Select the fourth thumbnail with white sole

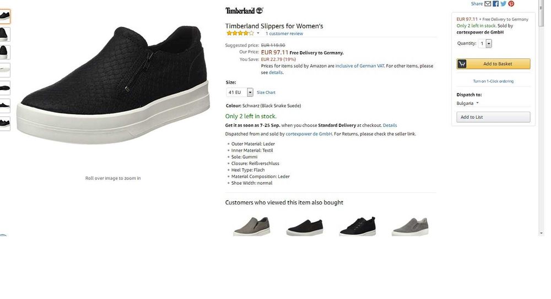pyautogui.click(x=4, y=69)
